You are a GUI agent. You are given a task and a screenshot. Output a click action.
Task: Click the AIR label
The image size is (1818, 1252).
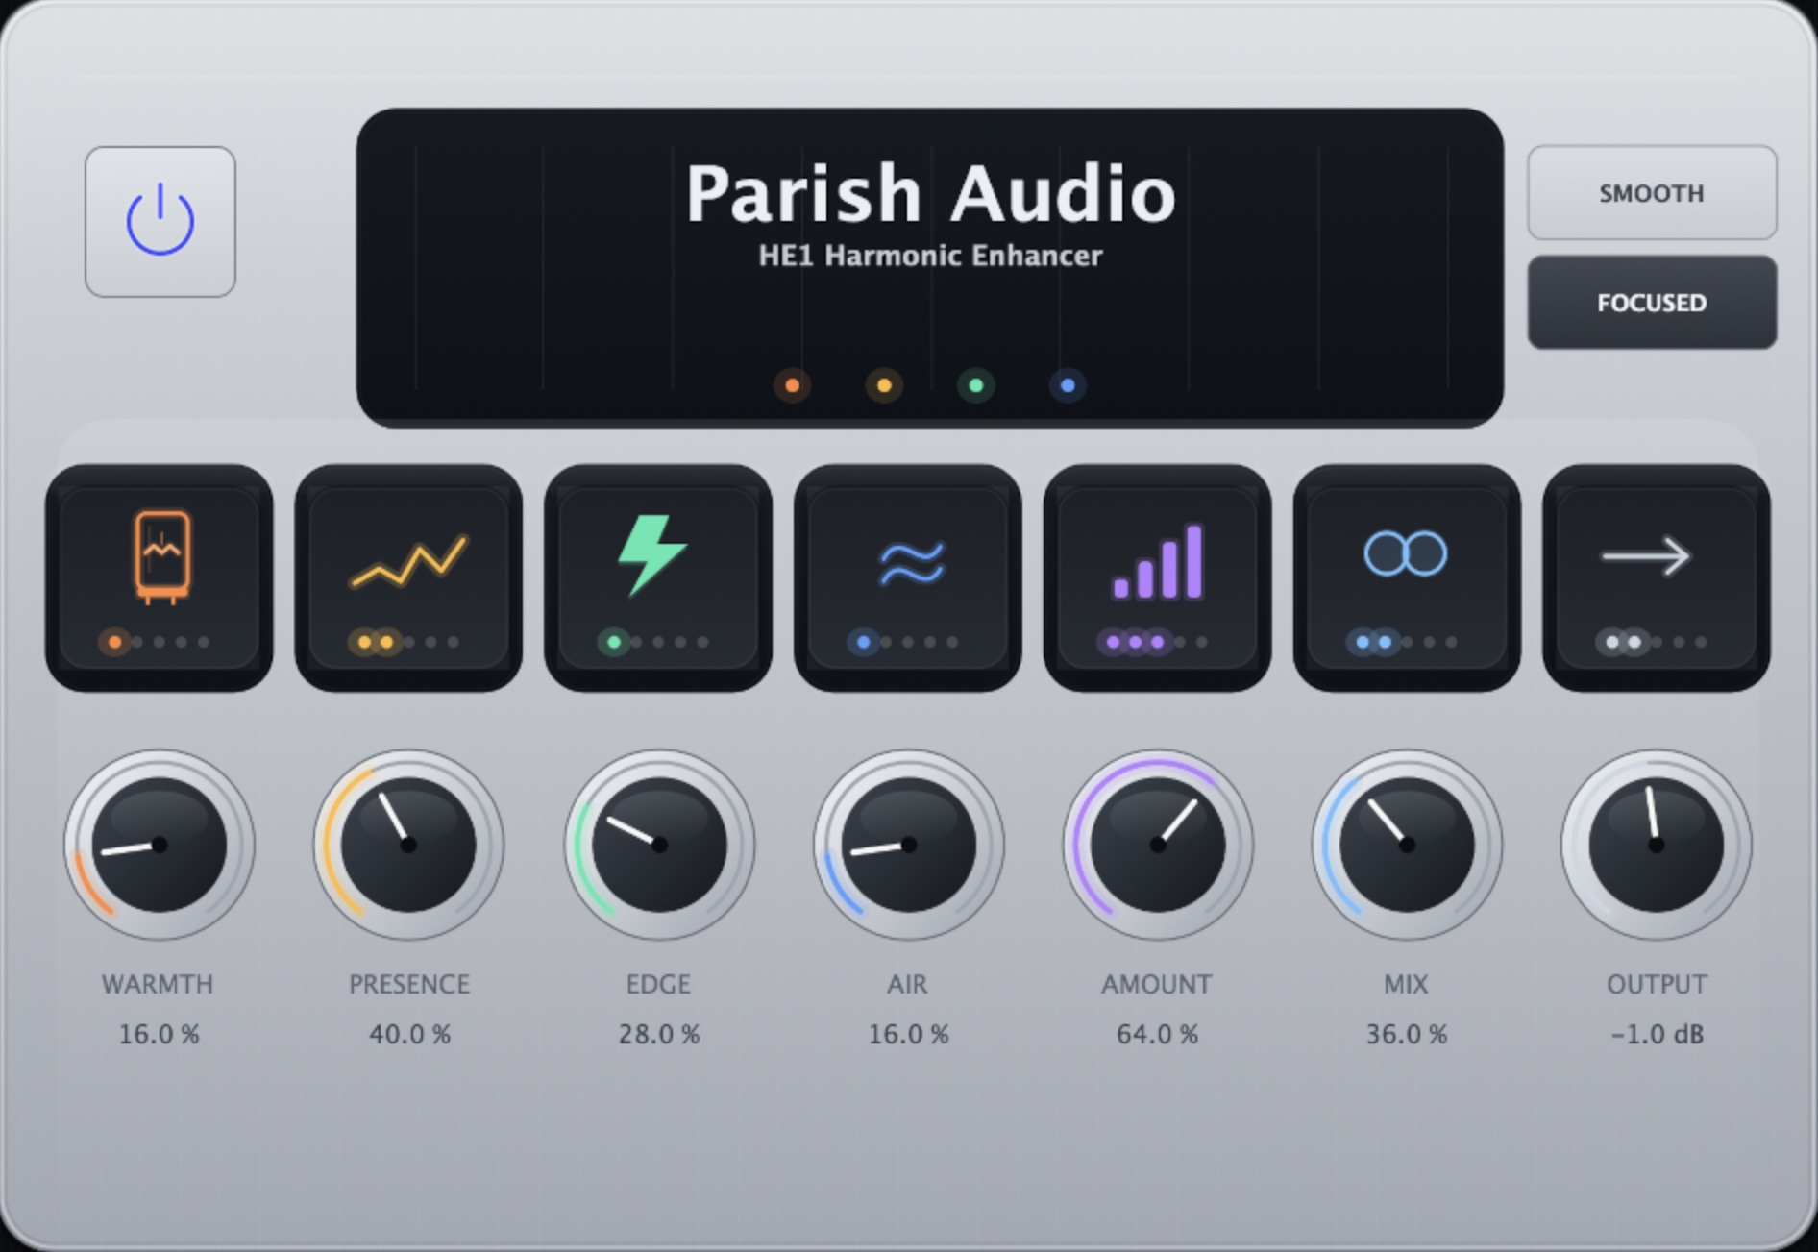908,984
